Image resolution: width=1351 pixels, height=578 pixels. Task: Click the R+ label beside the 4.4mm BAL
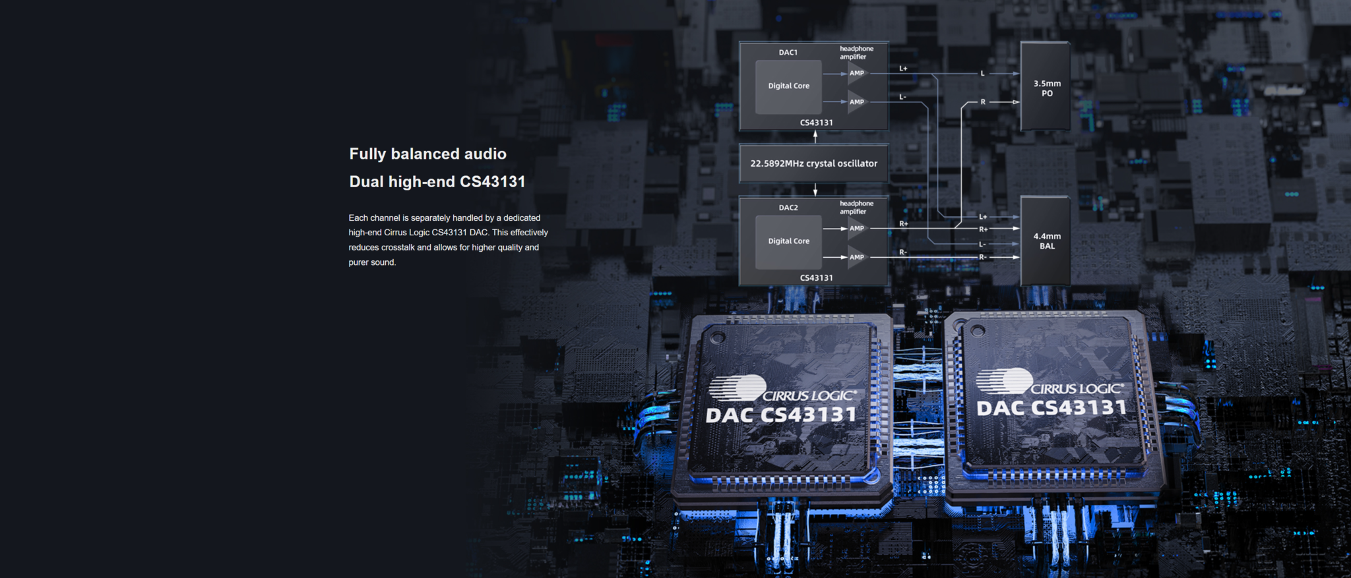coord(983,229)
